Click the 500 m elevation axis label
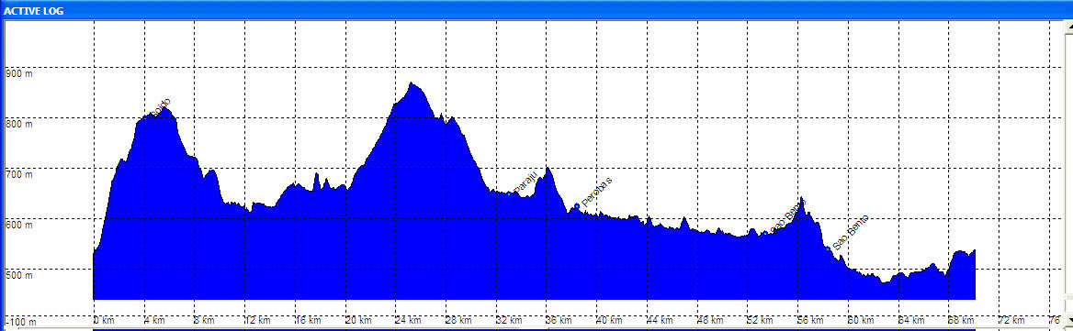1073x331 pixels. 18,276
